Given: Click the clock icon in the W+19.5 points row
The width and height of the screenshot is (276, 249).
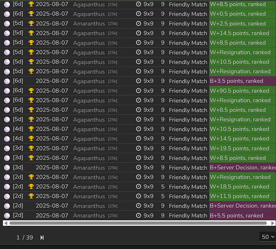Looking at the screenshot, I should pyautogui.click(x=139, y=148).
